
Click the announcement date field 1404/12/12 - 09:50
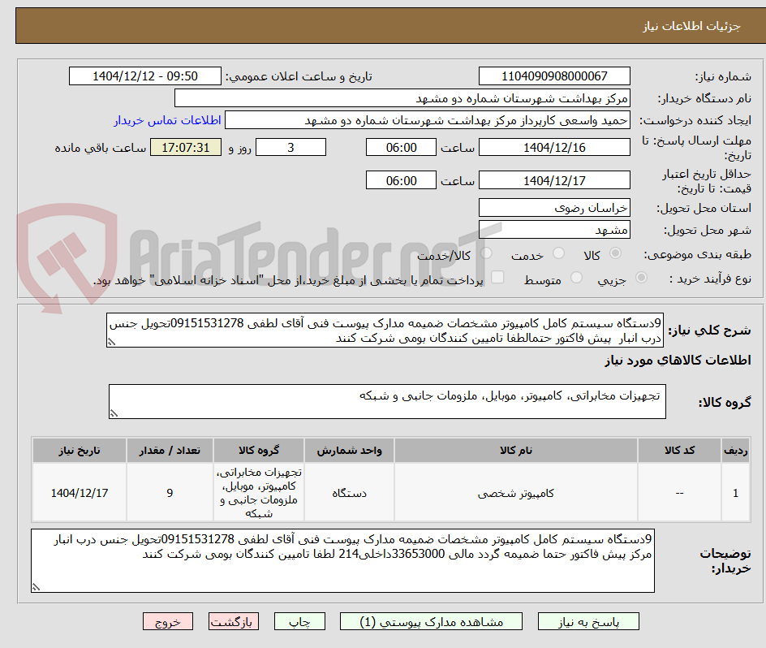point(145,76)
